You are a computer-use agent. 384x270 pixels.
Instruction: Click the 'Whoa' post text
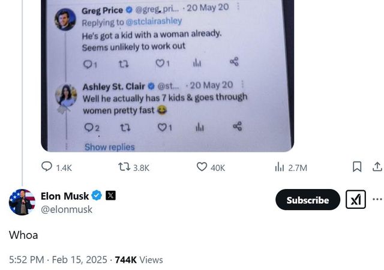pos(23,235)
